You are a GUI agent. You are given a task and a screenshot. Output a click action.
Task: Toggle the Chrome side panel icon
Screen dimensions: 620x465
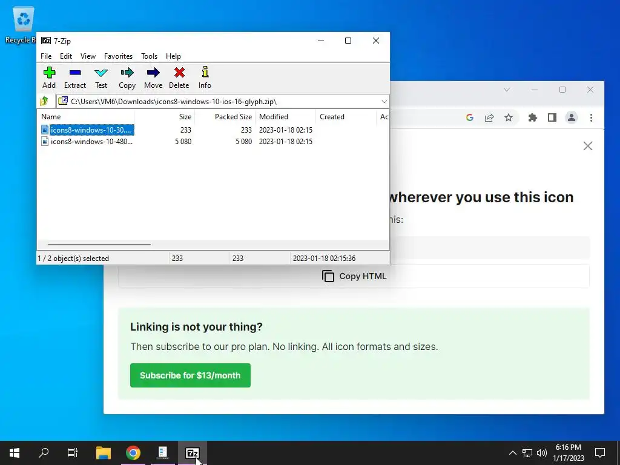(x=552, y=117)
